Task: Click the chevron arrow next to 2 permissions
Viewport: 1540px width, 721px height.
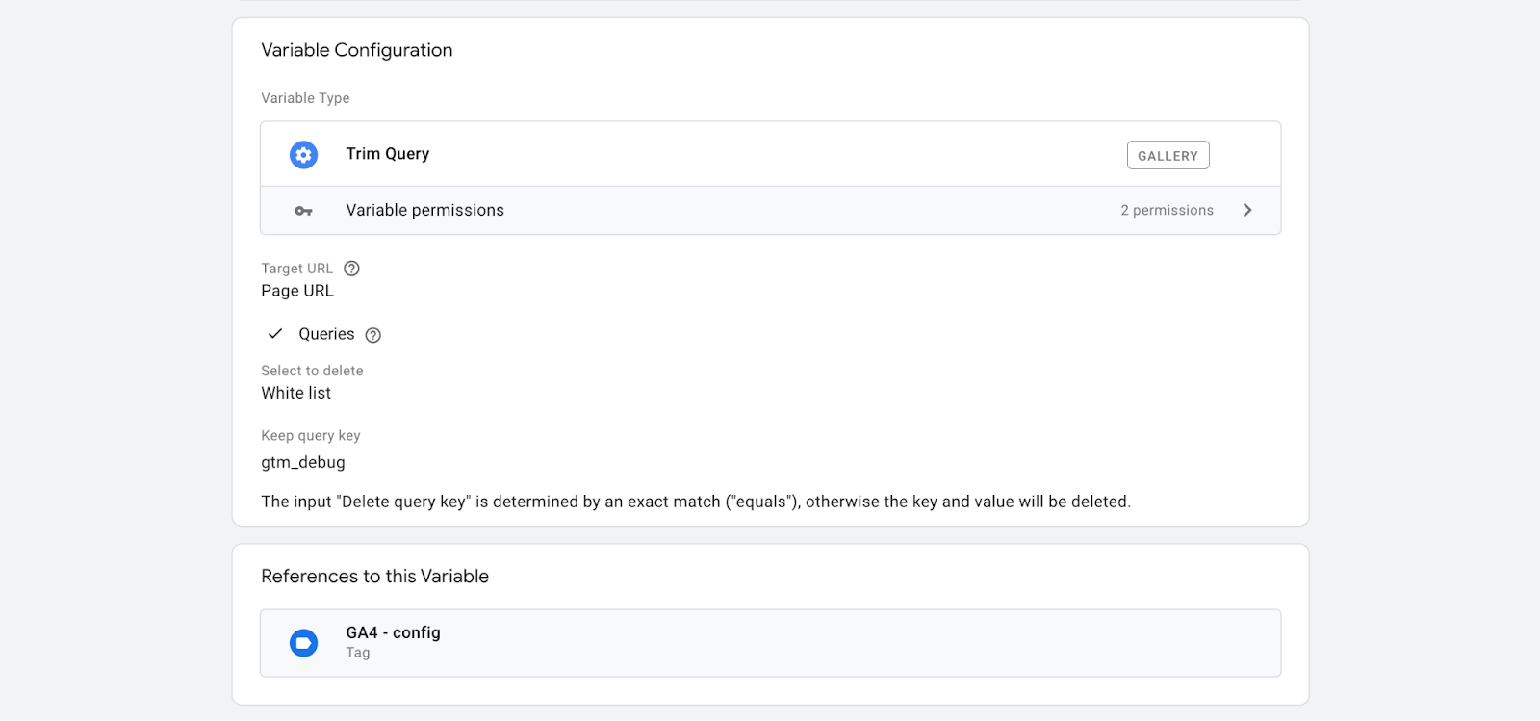Action: click(1247, 210)
